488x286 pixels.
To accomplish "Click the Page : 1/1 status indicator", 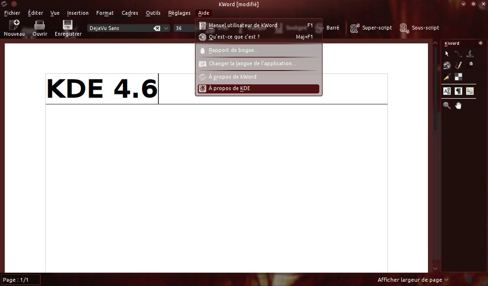I will tap(20, 280).
